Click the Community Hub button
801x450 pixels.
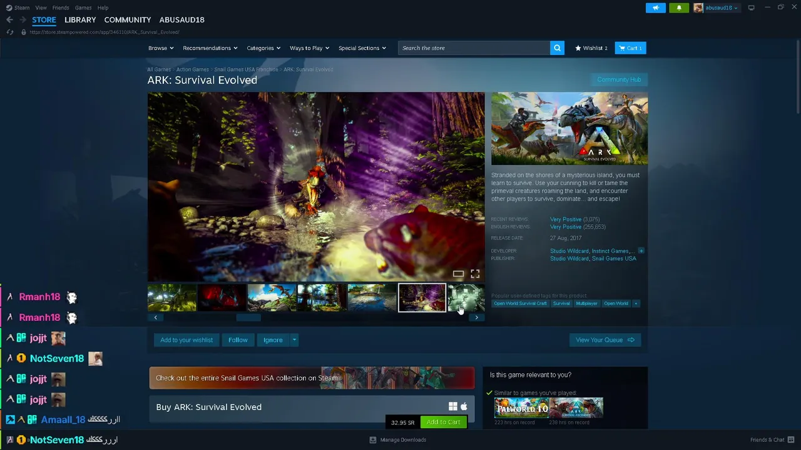click(x=619, y=80)
